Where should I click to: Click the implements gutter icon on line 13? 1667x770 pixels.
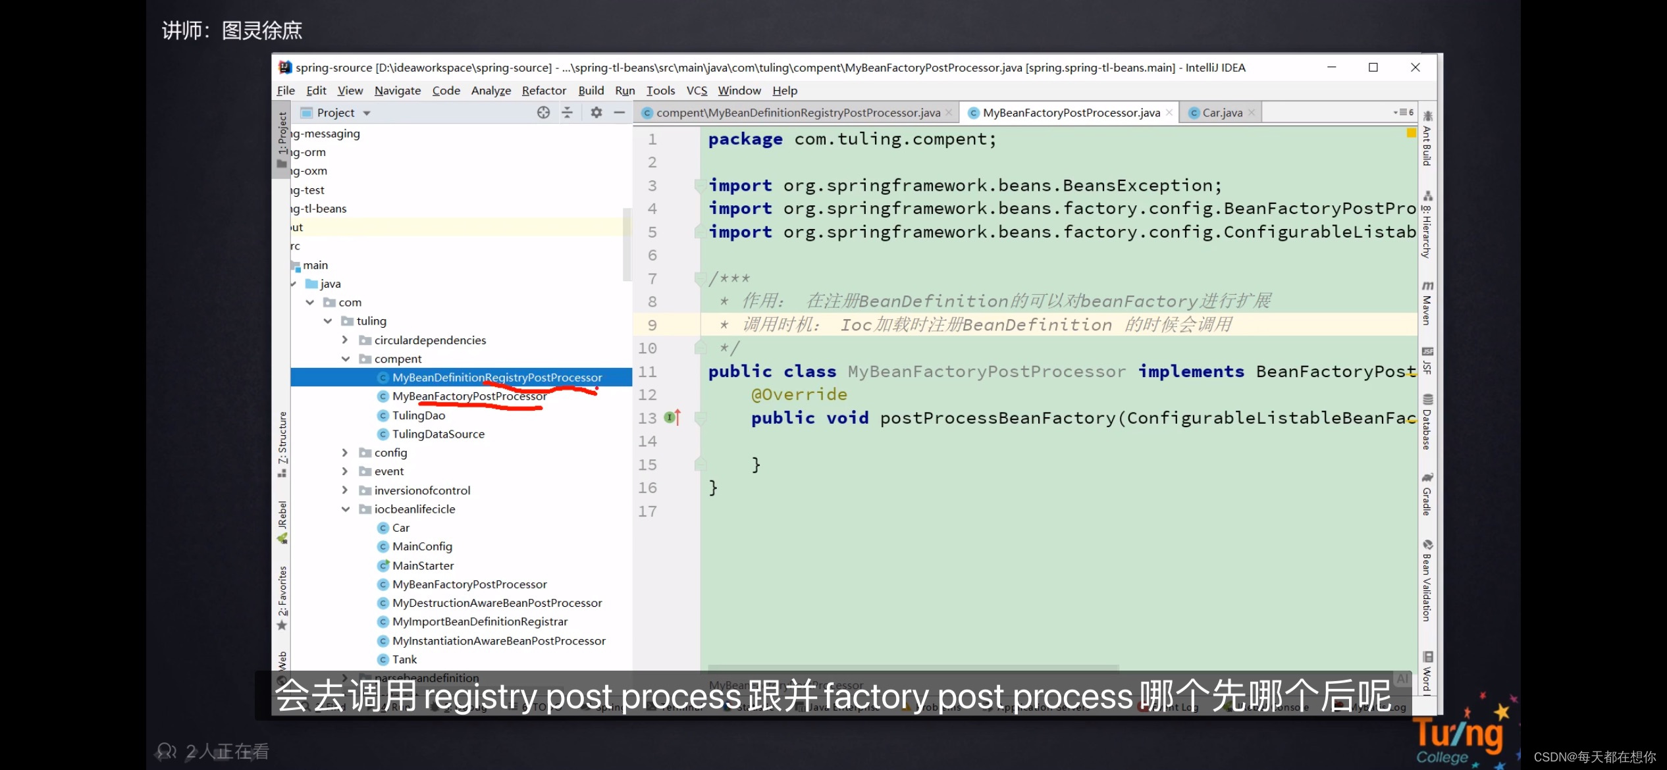click(x=672, y=417)
